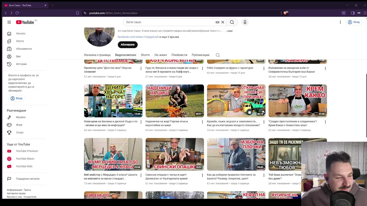Open YouTube settings three-dot menu in header
The width and height of the screenshot is (367, 206).
pos(340,22)
